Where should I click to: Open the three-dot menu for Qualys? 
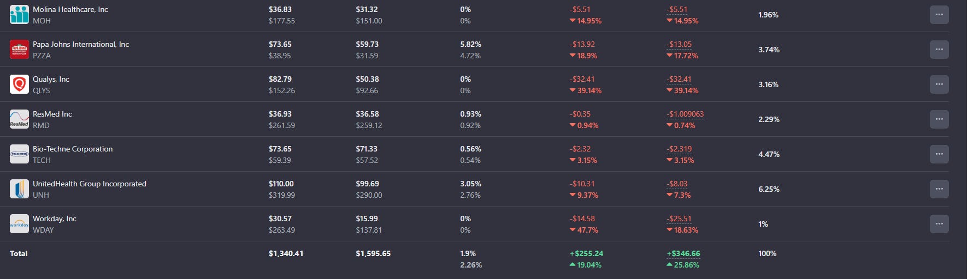pos(939,84)
